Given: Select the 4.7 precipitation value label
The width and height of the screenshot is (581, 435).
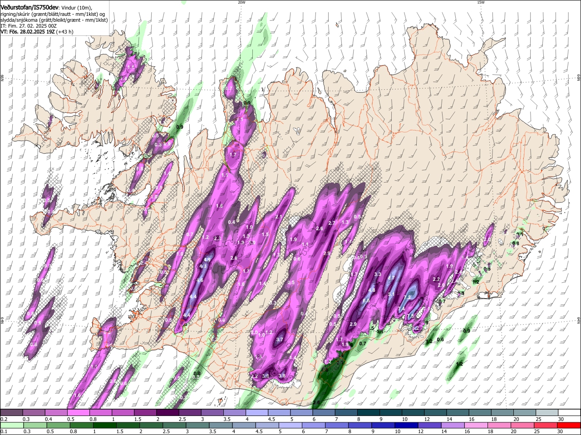Looking at the screenshot, I should click(x=391, y=277).
